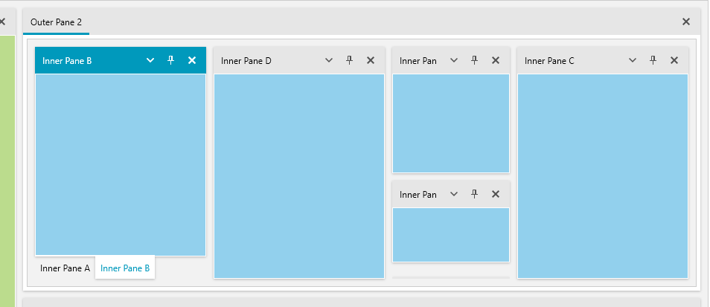Close the Inner Pane D panel

[x=371, y=60]
